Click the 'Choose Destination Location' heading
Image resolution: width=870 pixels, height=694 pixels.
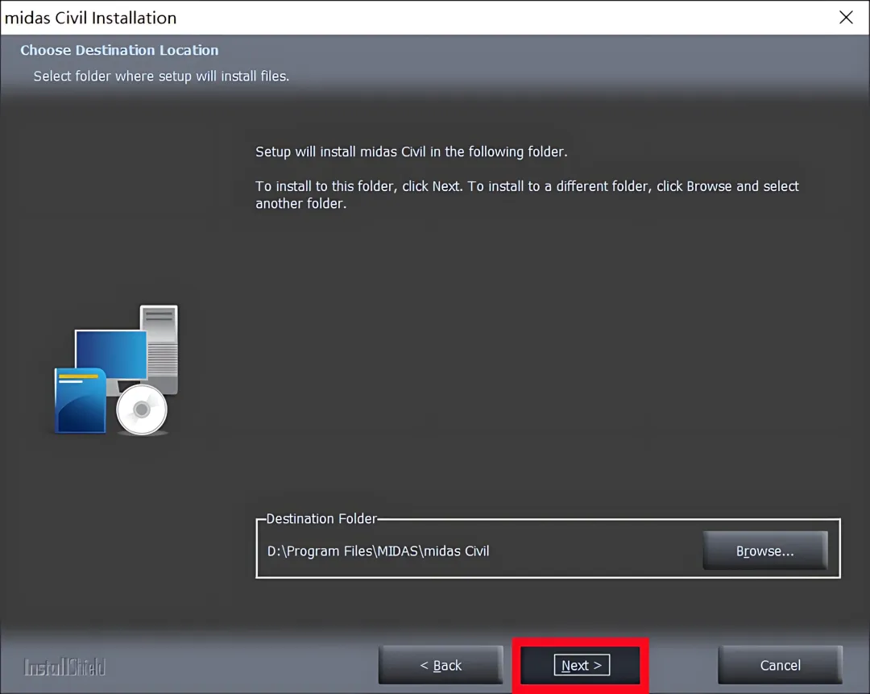(x=119, y=50)
